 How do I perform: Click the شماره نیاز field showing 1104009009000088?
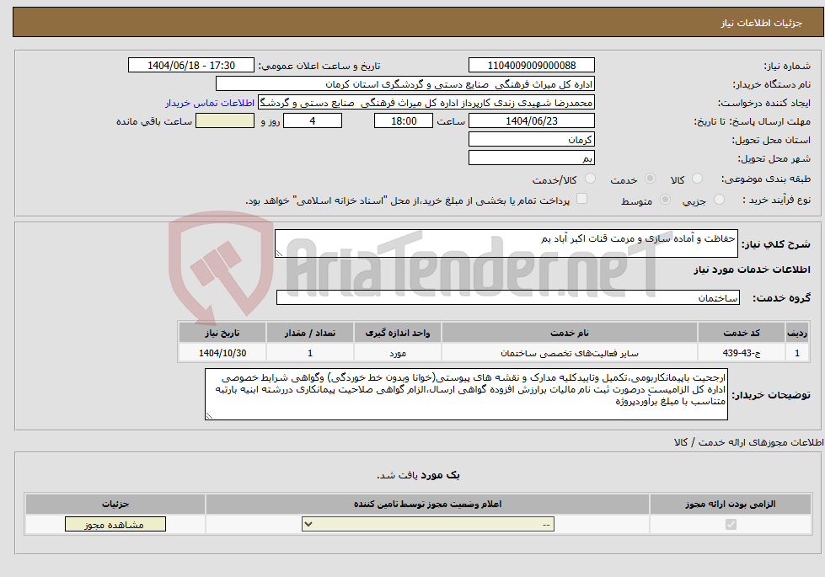click(531, 64)
